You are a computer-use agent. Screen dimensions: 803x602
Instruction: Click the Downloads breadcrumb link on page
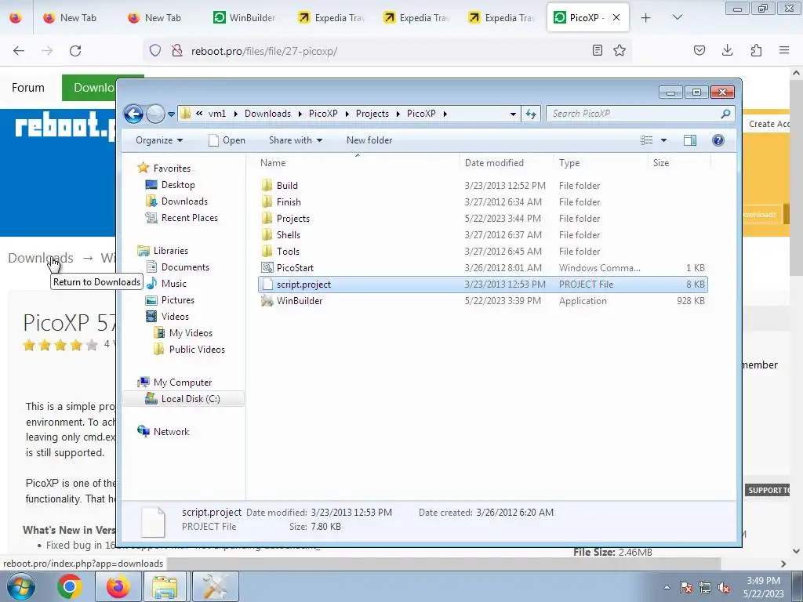[x=41, y=257]
